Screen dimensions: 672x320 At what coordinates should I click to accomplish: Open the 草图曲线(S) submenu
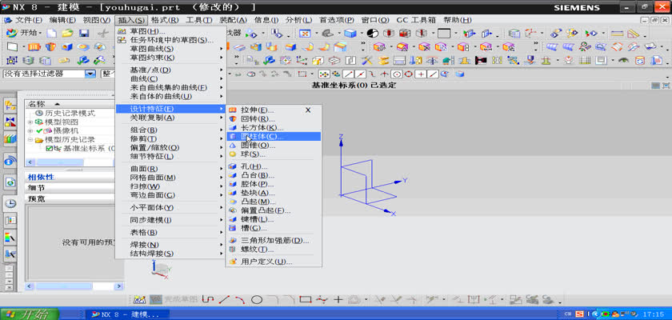pyautogui.click(x=171, y=49)
